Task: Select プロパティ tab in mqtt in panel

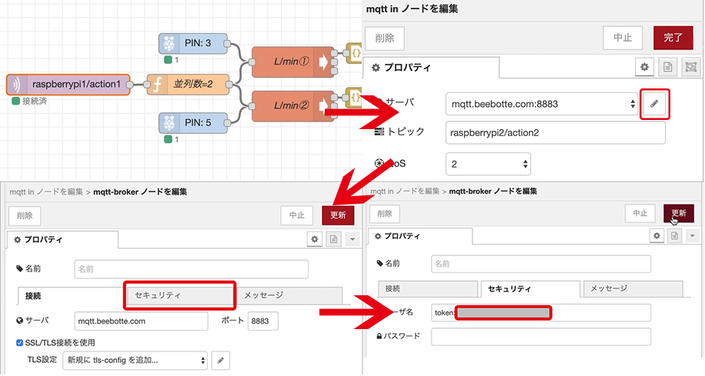Action: [x=431, y=68]
